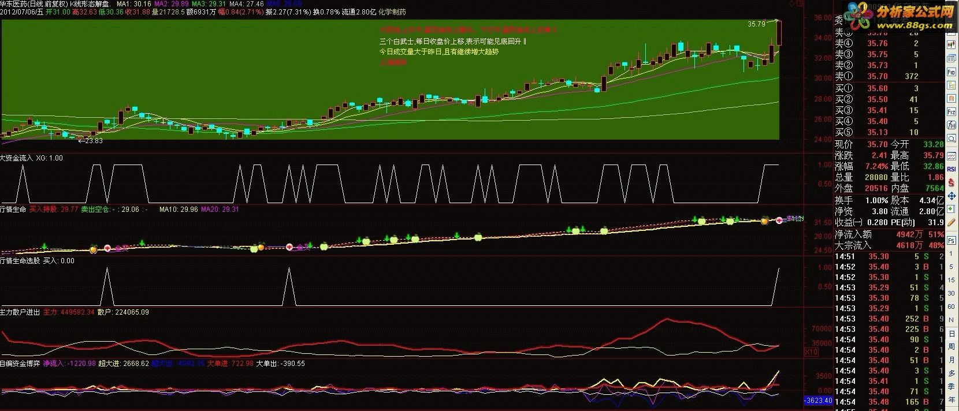Switch to 60-minute period
This screenshot has width=959, height=411.
(x=951, y=306)
